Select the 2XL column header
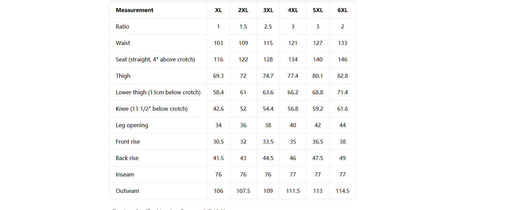This screenshot has height=210, width=529. click(x=243, y=10)
